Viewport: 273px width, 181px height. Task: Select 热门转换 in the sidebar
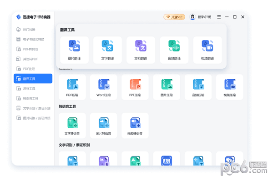click(x=33, y=30)
